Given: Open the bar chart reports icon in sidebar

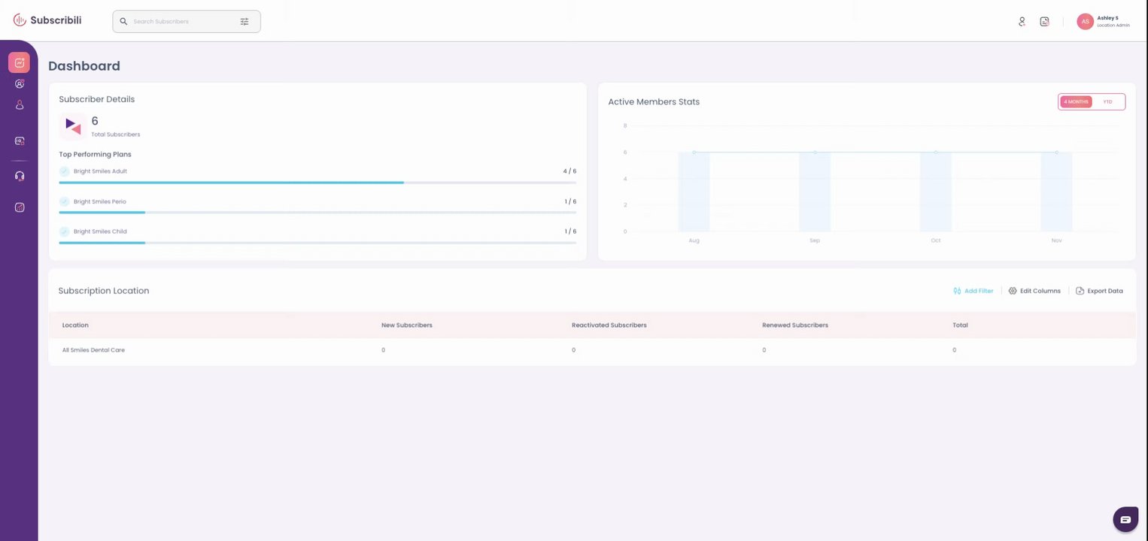Looking at the screenshot, I should pos(20,207).
